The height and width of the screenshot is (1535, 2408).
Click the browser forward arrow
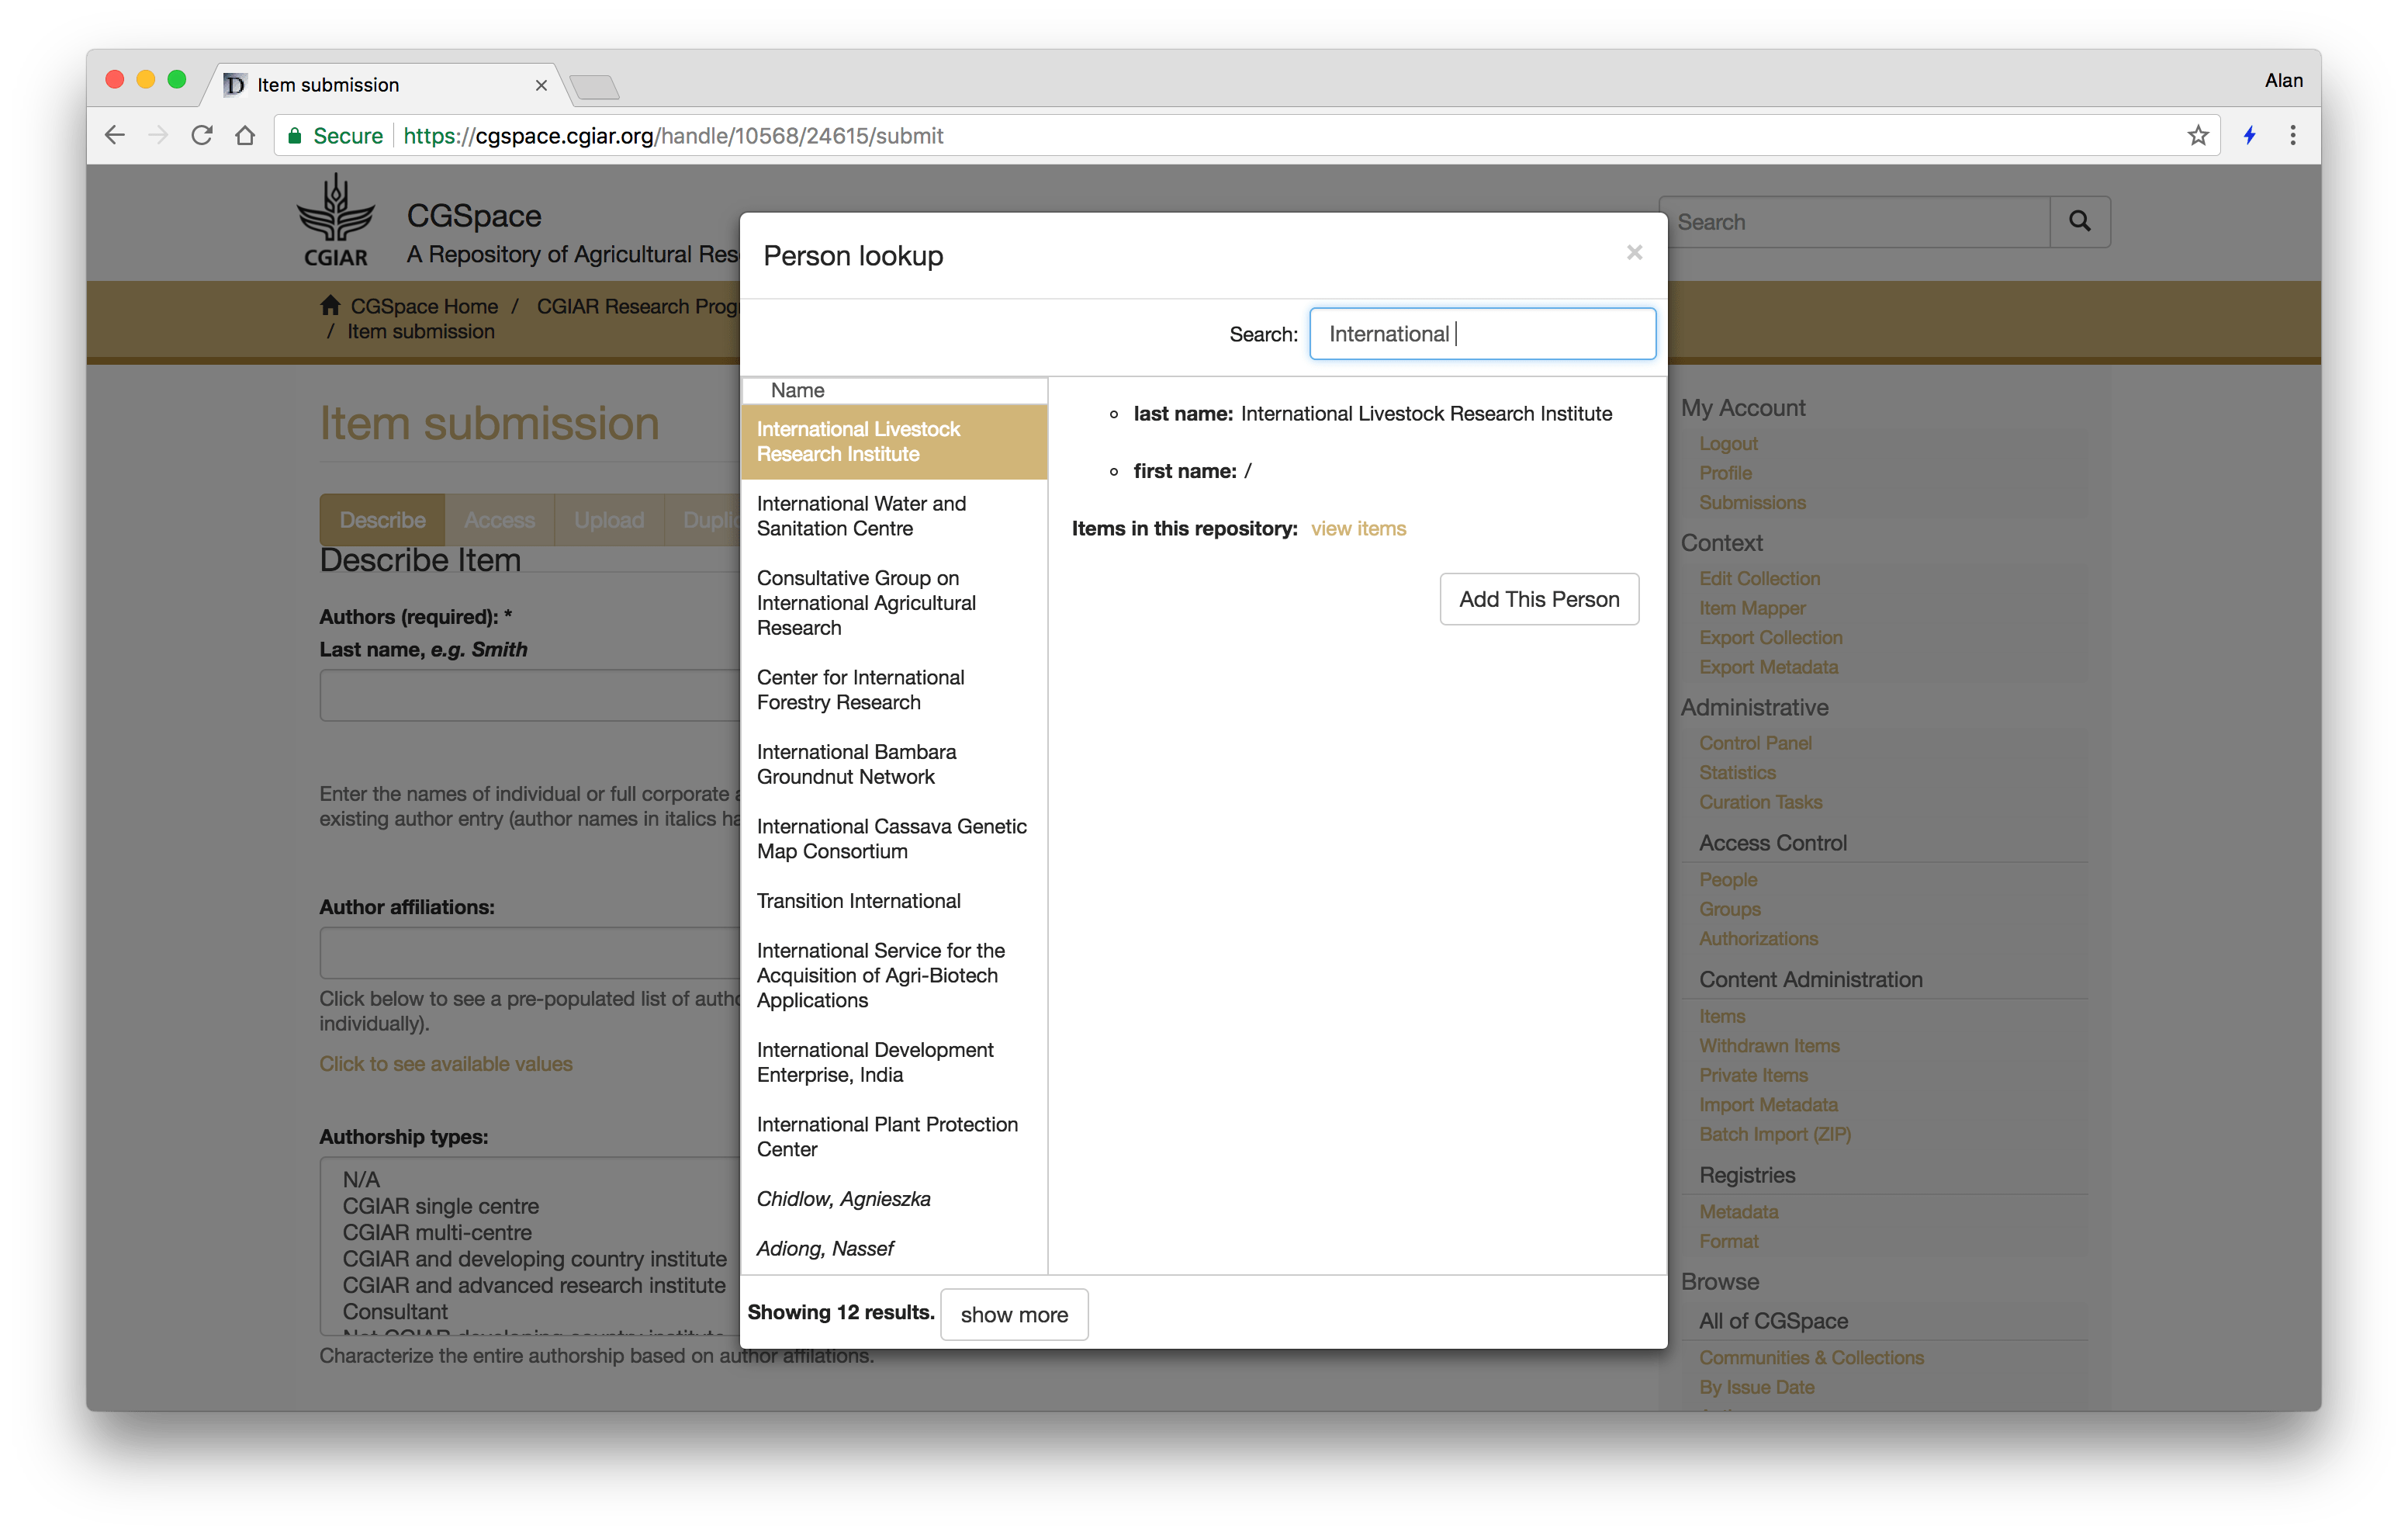[158, 135]
